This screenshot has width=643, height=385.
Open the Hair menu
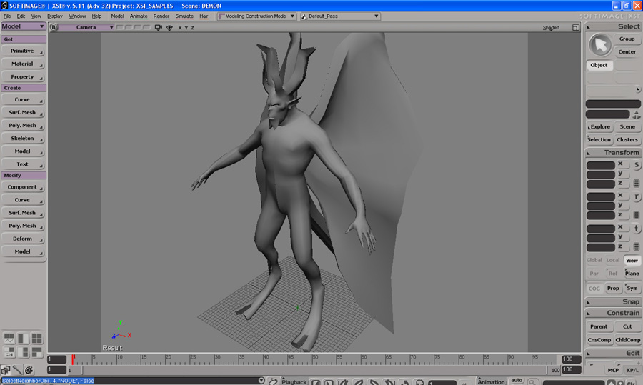pos(204,16)
